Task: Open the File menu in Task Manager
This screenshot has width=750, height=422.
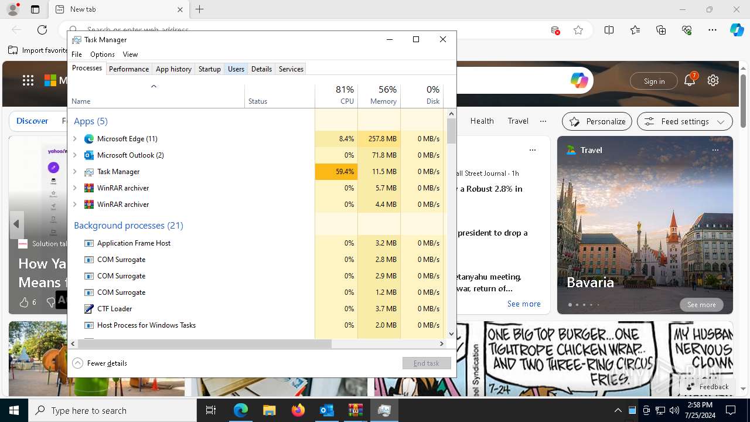Action: [x=77, y=55]
